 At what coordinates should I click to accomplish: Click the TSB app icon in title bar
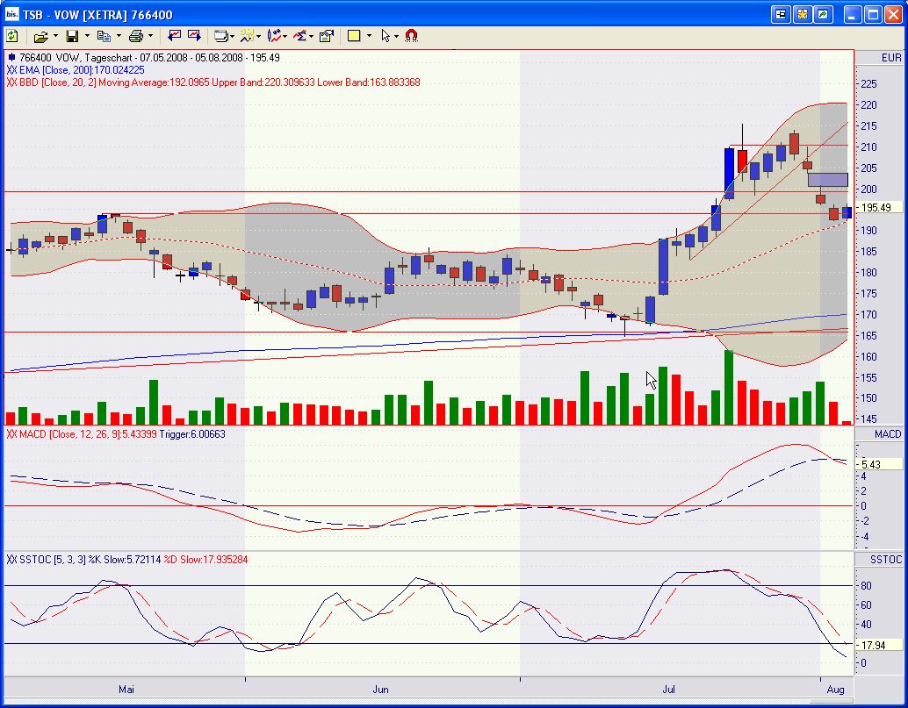click(x=11, y=14)
